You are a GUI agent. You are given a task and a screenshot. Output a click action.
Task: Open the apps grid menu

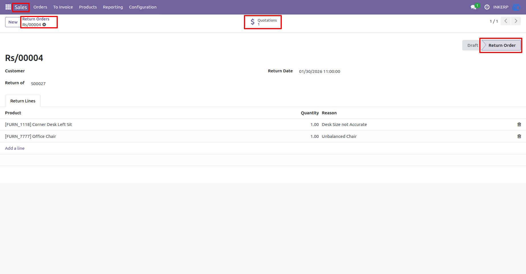[x=8, y=7]
